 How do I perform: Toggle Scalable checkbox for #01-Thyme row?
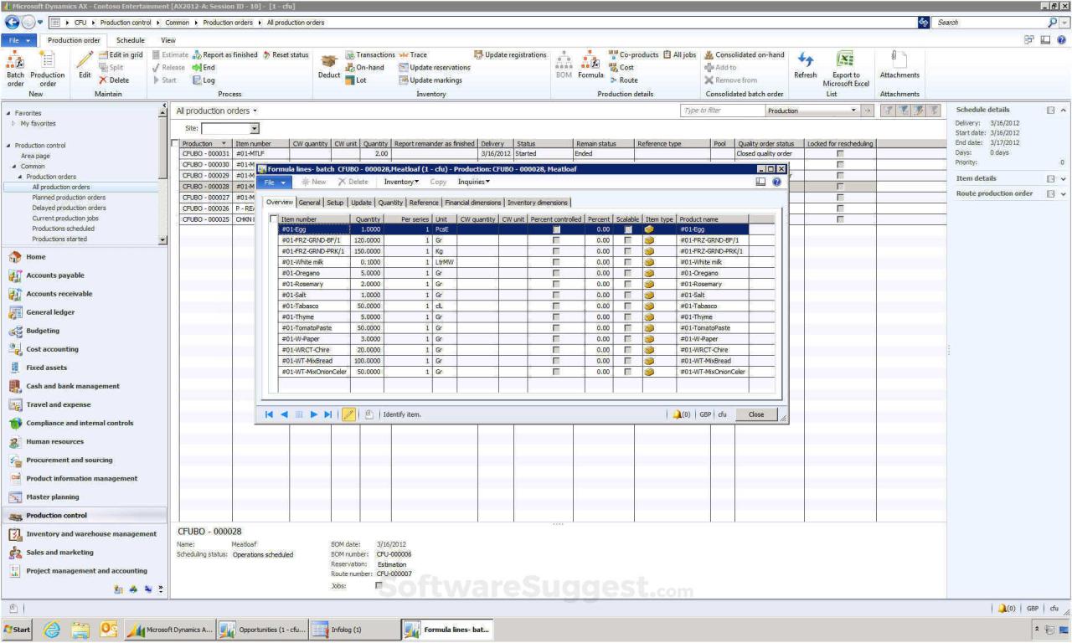coord(628,316)
